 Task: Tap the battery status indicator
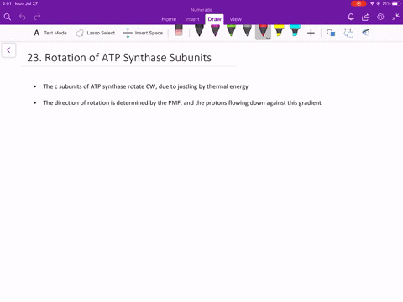(x=395, y=3)
